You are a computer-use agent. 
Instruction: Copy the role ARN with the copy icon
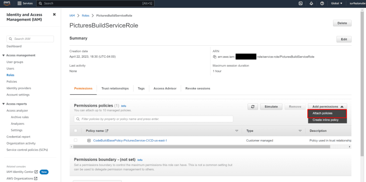(x=215, y=57)
